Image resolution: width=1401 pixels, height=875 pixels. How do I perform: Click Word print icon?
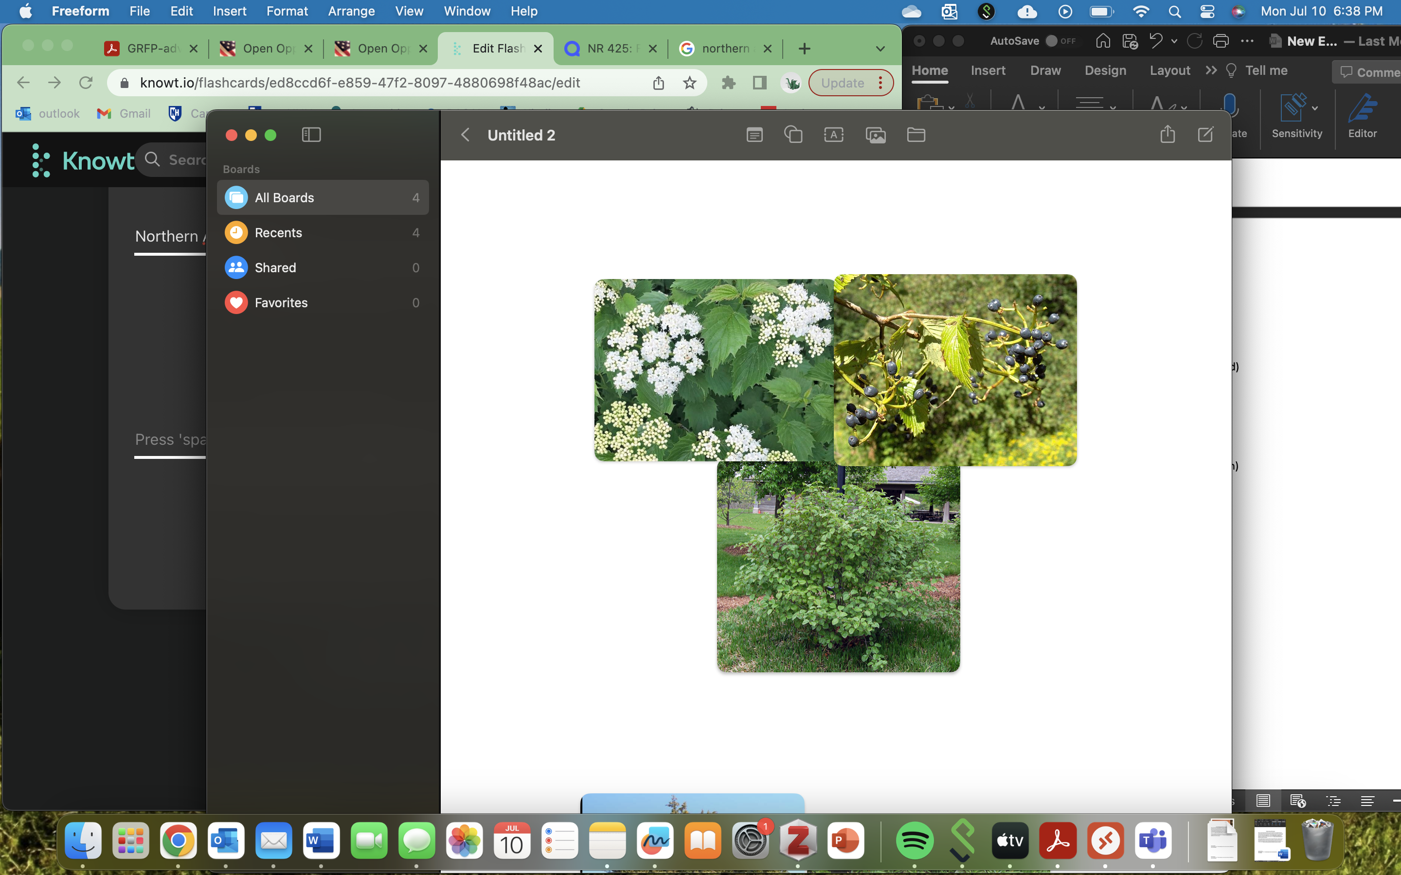tap(1221, 40)
